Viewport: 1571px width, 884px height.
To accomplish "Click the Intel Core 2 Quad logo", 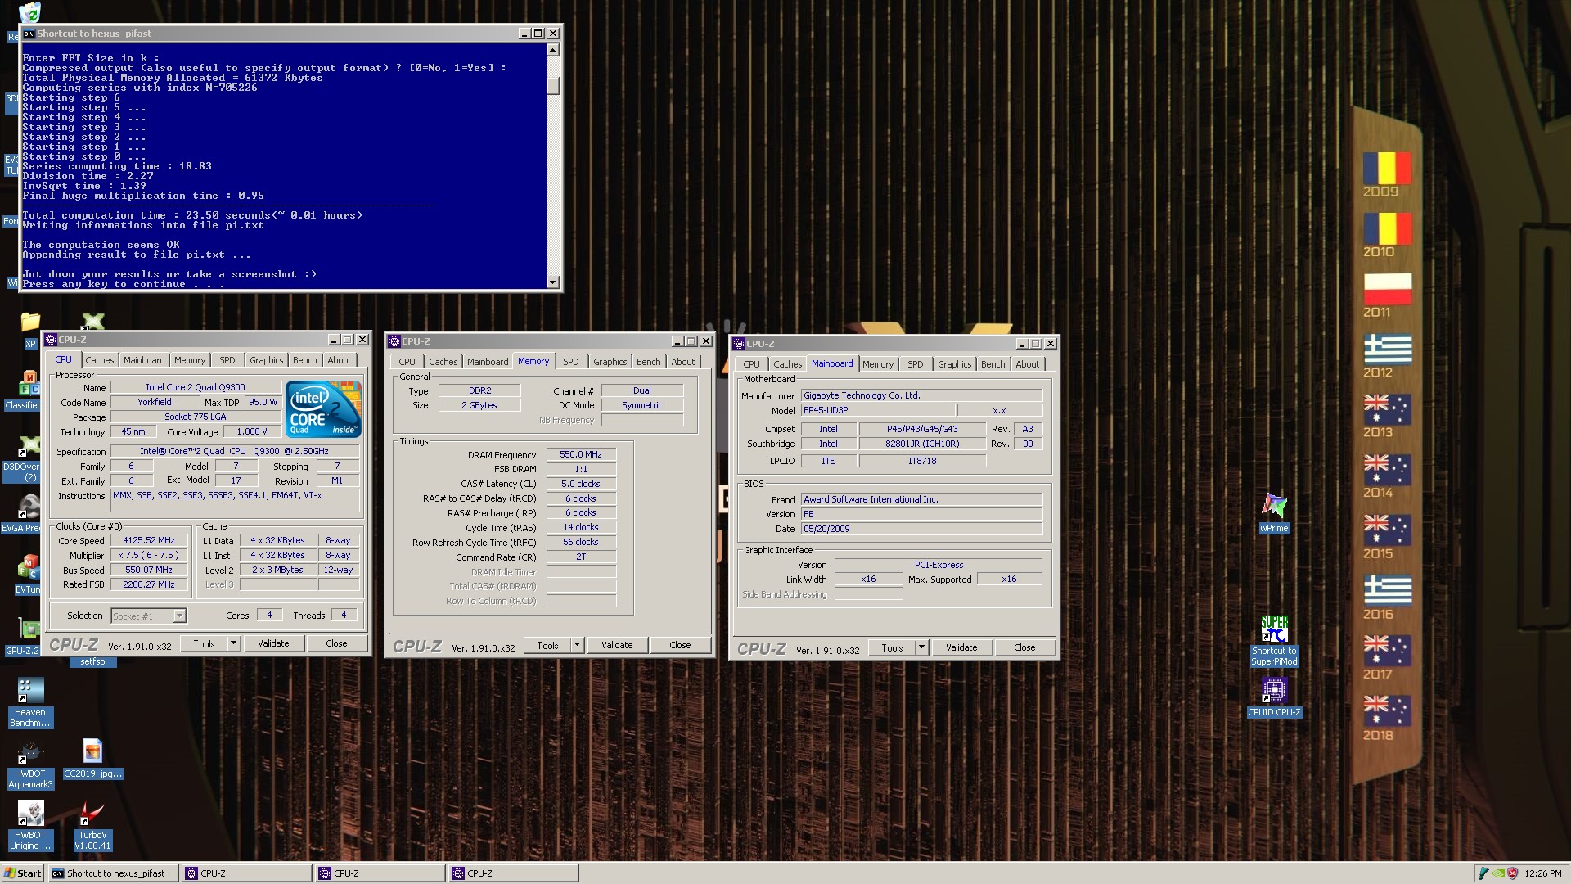I will click(x=323, y=408).
